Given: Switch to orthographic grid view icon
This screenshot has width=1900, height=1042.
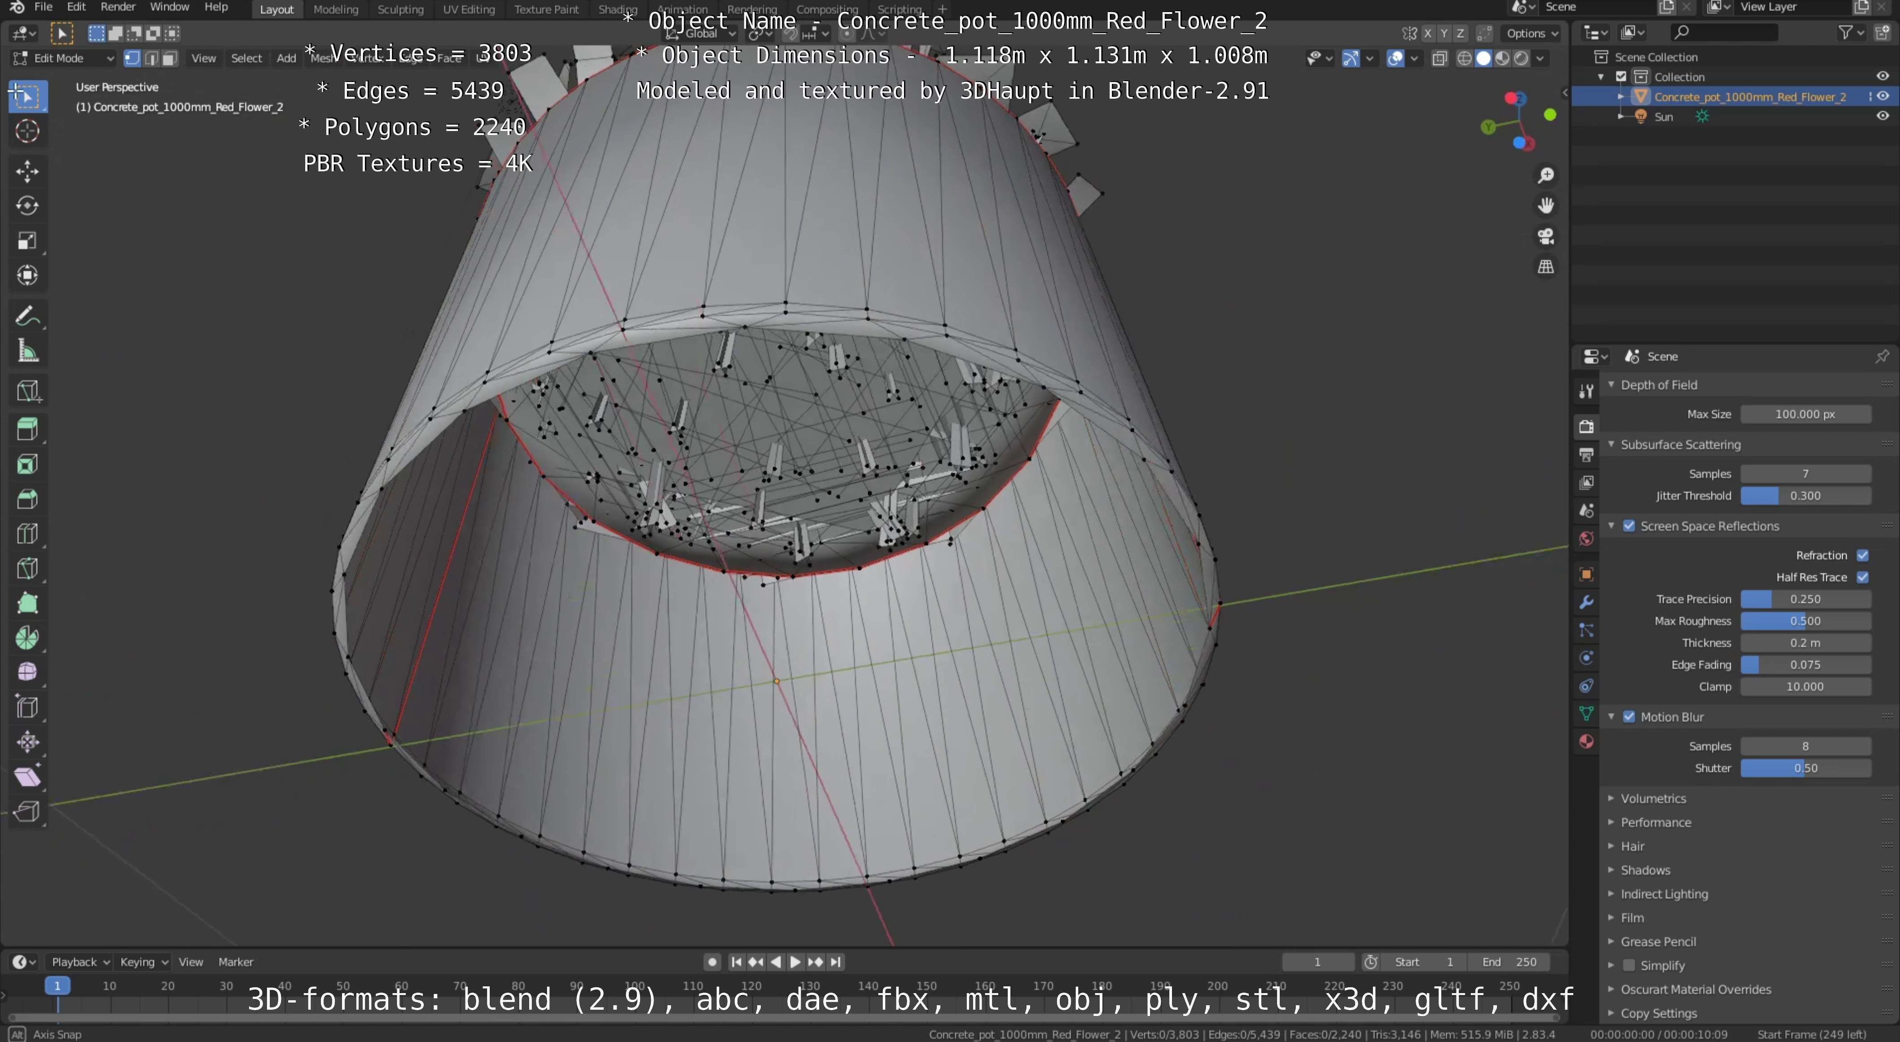Looking at the screenshot, I should pos(1546,267).
